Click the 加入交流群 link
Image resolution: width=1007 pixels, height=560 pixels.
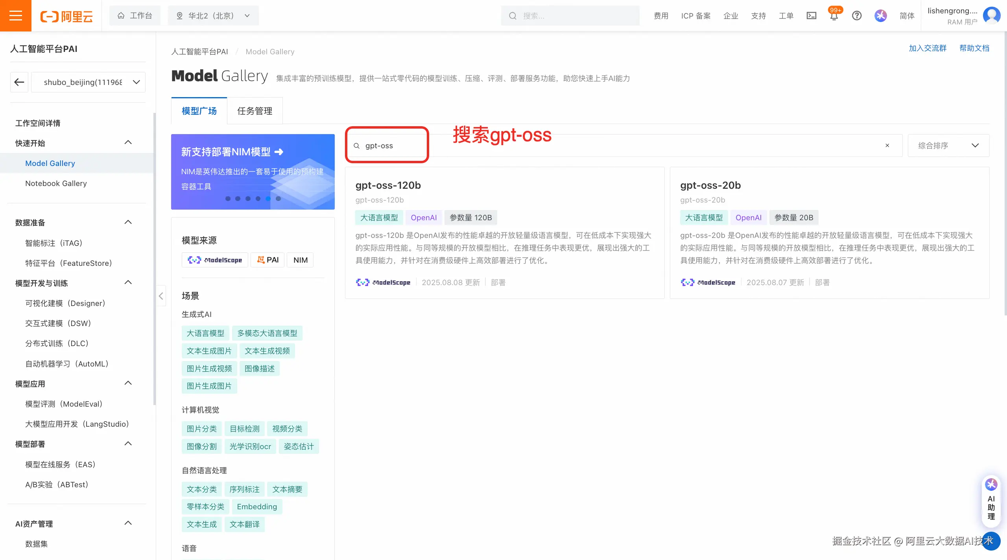928,48
